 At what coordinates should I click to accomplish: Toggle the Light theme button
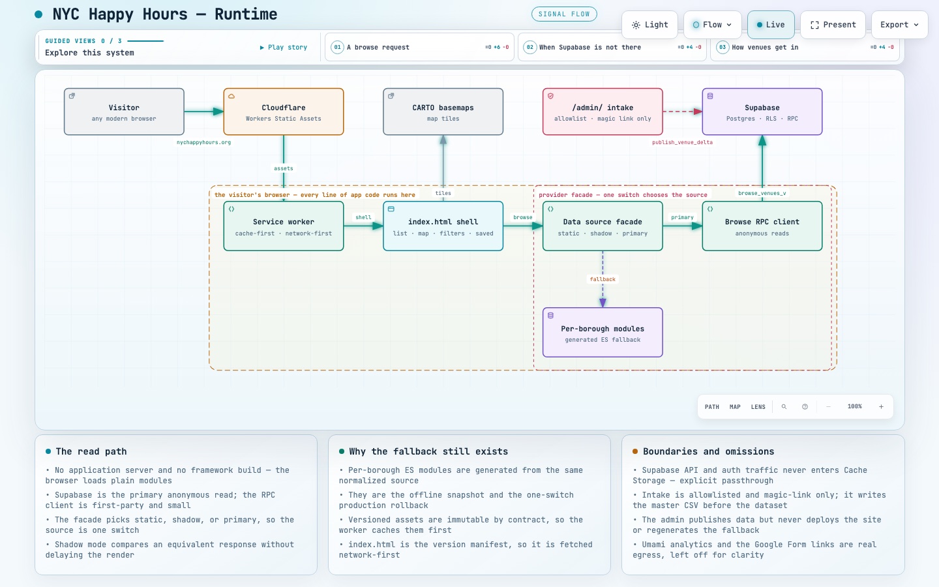point(649,25)
